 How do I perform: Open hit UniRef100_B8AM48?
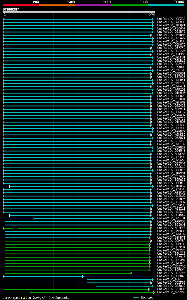(171, 276)
